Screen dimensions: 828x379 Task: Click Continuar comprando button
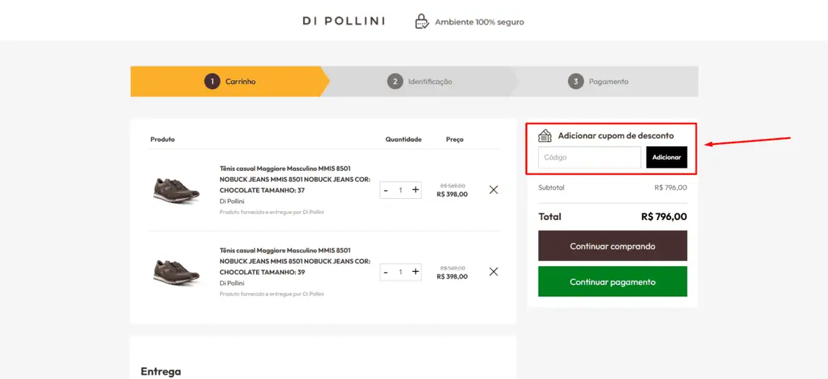click(613, 246)
